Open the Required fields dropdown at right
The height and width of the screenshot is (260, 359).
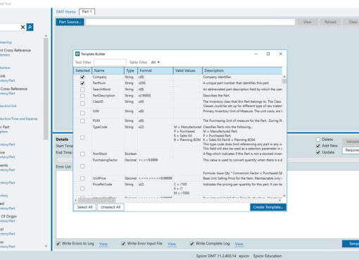coord(351,150)
